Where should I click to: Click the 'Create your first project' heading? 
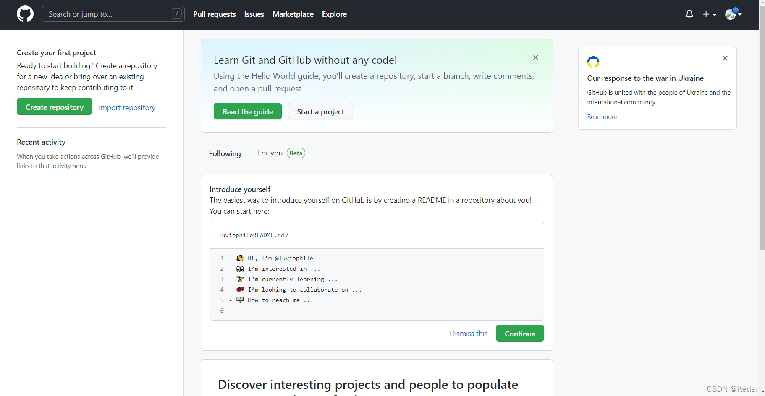coord(56,53)
